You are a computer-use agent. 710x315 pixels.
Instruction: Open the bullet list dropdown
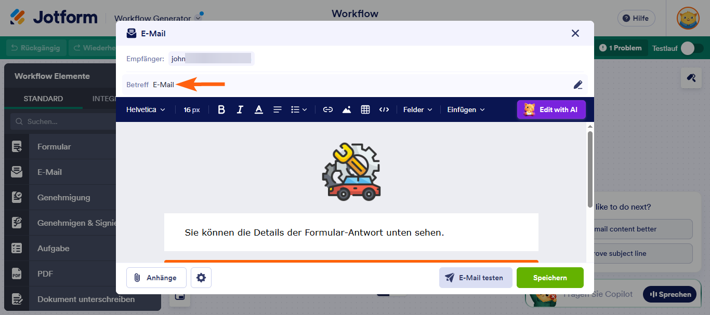299,109
